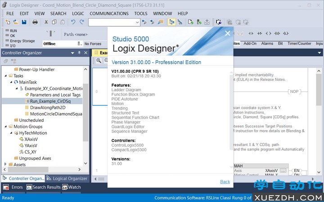Click the Verify Routine icon
Screen dimensions: 324x202
pos(191,22)
